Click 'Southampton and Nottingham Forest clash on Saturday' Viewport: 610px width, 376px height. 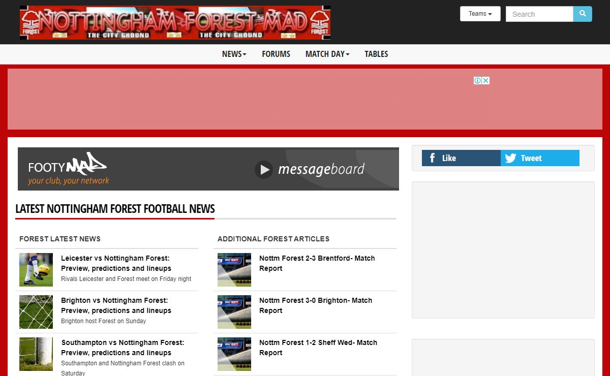click(x=123, y=368)
